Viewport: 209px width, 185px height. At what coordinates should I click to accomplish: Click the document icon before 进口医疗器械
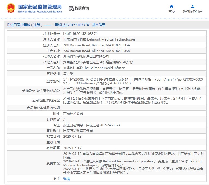click(x=9, y=25)
